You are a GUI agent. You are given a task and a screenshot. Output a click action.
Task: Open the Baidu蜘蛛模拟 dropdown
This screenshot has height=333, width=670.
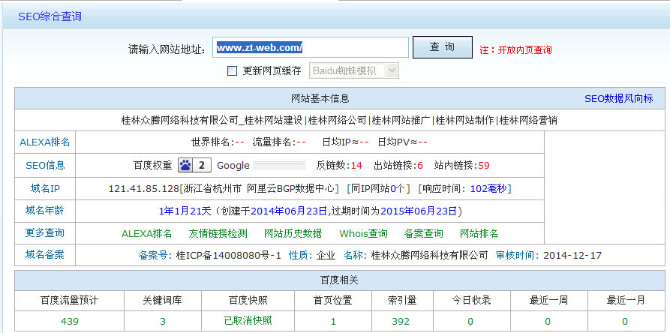coord(354,70)
